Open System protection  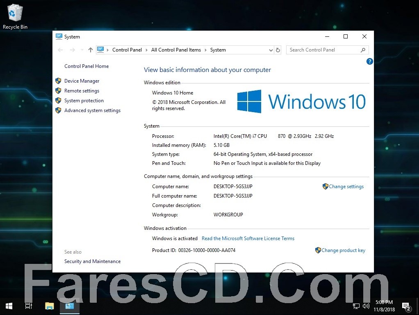[x=84, y=101]
